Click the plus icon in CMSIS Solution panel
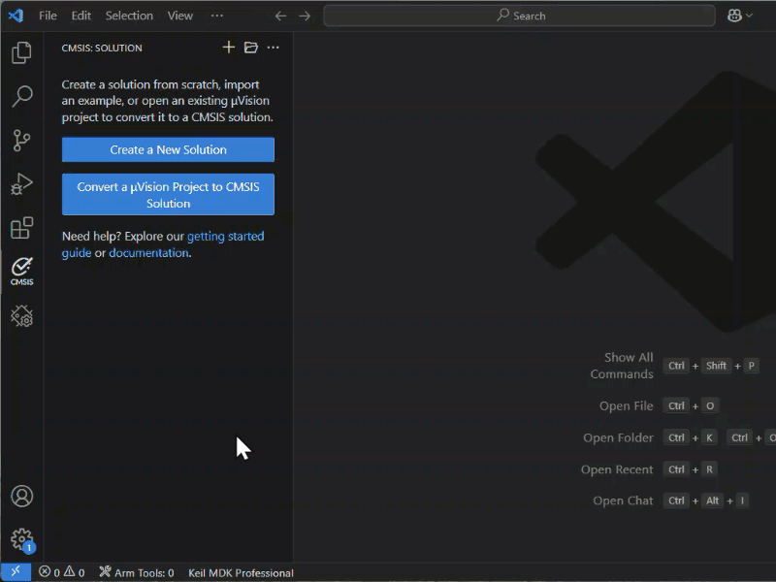The width and height of the screenshot is (776, 582). [x=228, y=47]
